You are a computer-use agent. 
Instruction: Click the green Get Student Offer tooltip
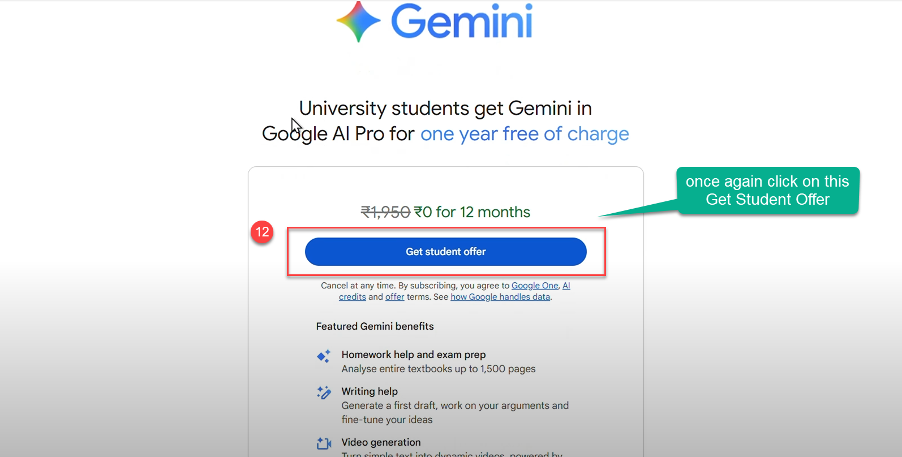(767, 191)
